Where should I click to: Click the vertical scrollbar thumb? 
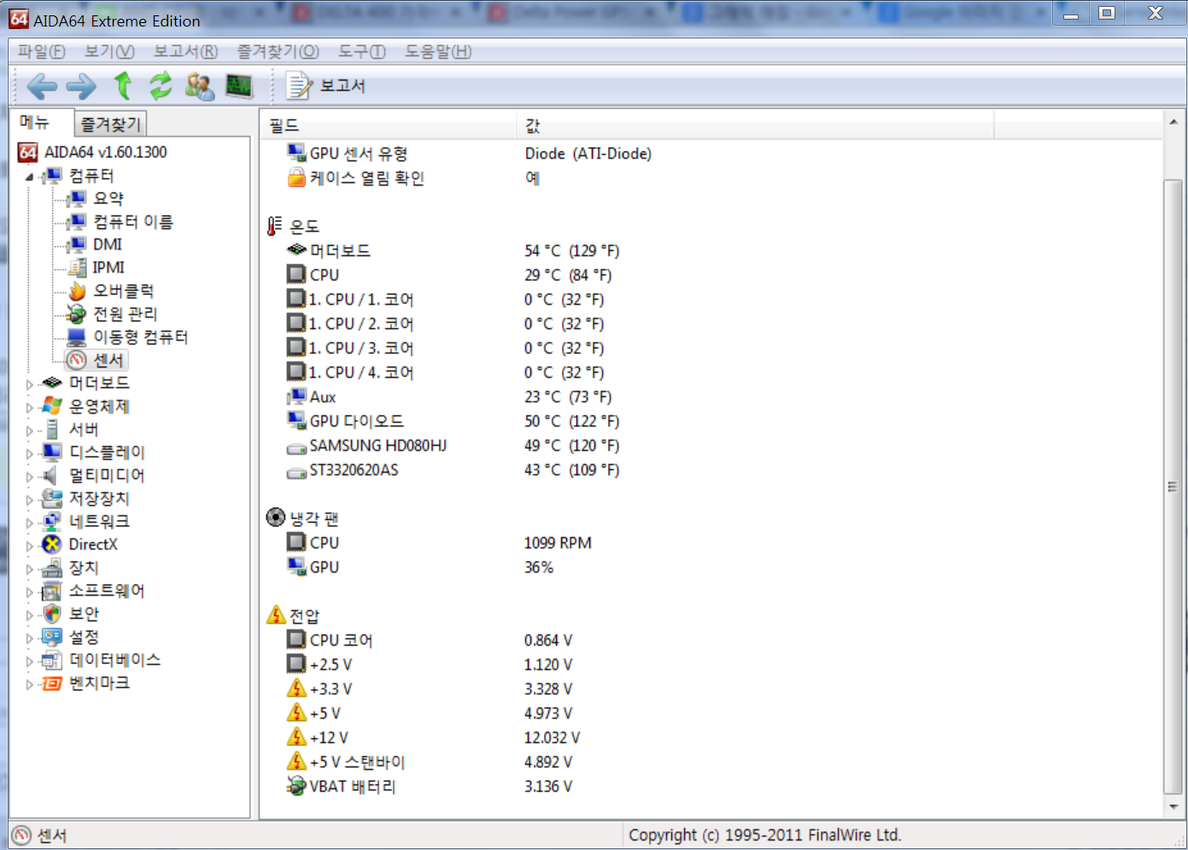[x=1173, y=487]
